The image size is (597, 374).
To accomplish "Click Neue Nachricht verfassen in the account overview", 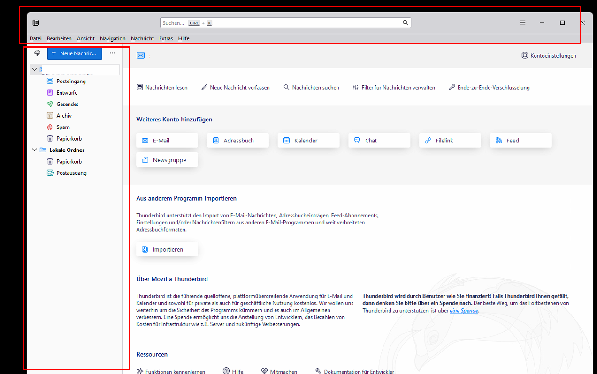I will point(236,87).
